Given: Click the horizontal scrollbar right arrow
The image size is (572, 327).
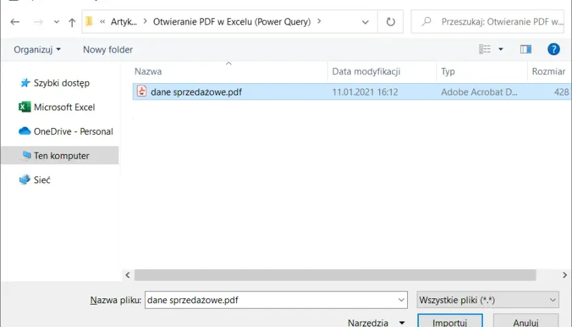Looking at the screenshot, I should 565,275.
